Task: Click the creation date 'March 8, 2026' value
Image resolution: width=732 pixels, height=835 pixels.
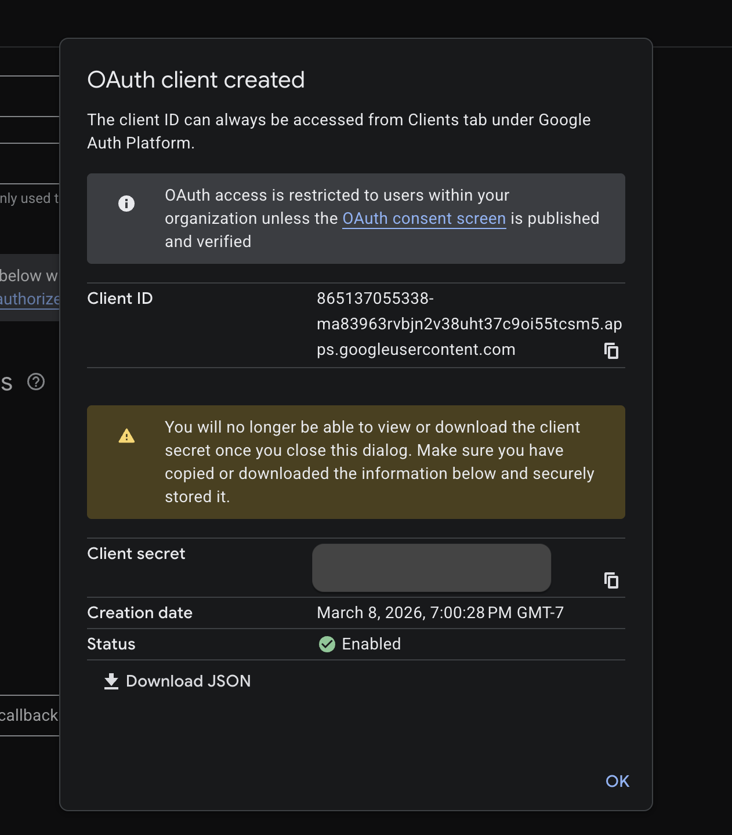Action: 440,613
